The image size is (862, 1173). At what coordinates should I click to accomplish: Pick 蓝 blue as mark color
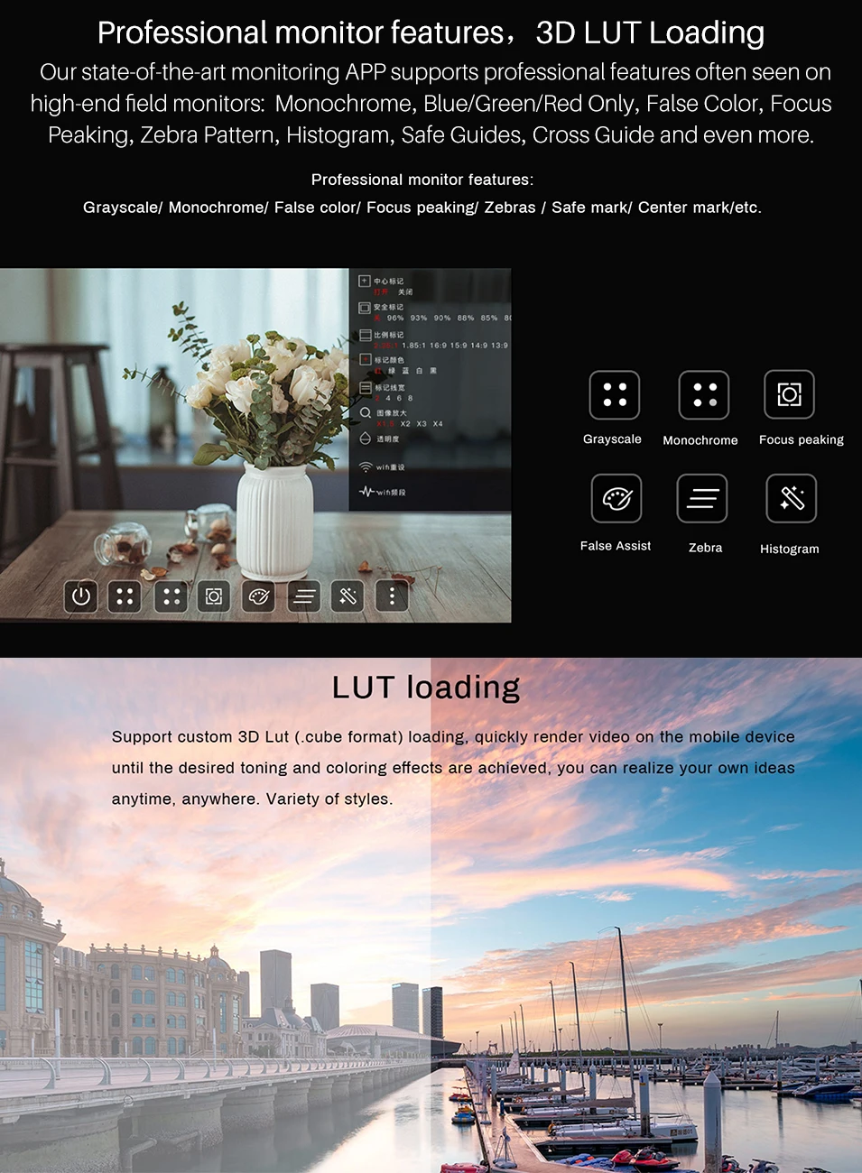[x=405, y=371]
